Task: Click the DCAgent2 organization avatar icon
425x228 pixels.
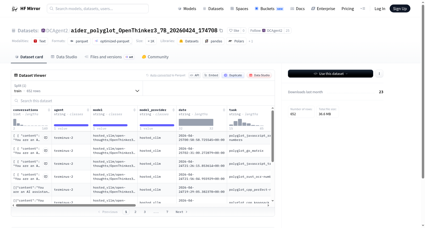Action: tap(43, 30)
